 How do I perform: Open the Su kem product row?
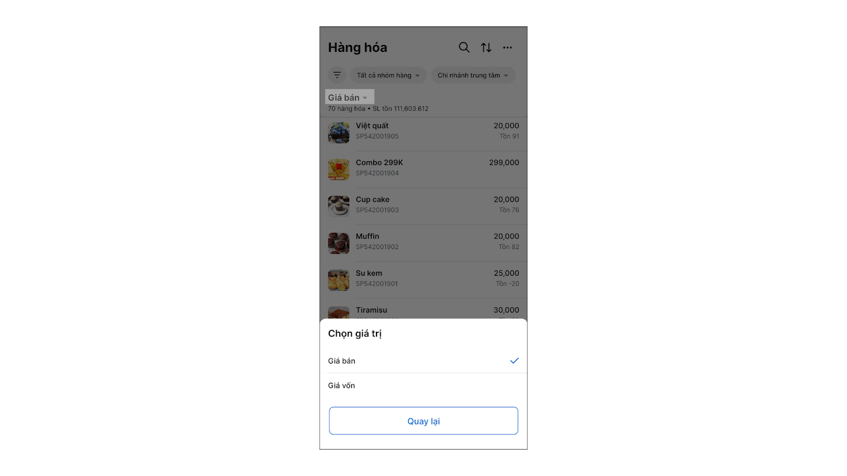click(424, 280)
